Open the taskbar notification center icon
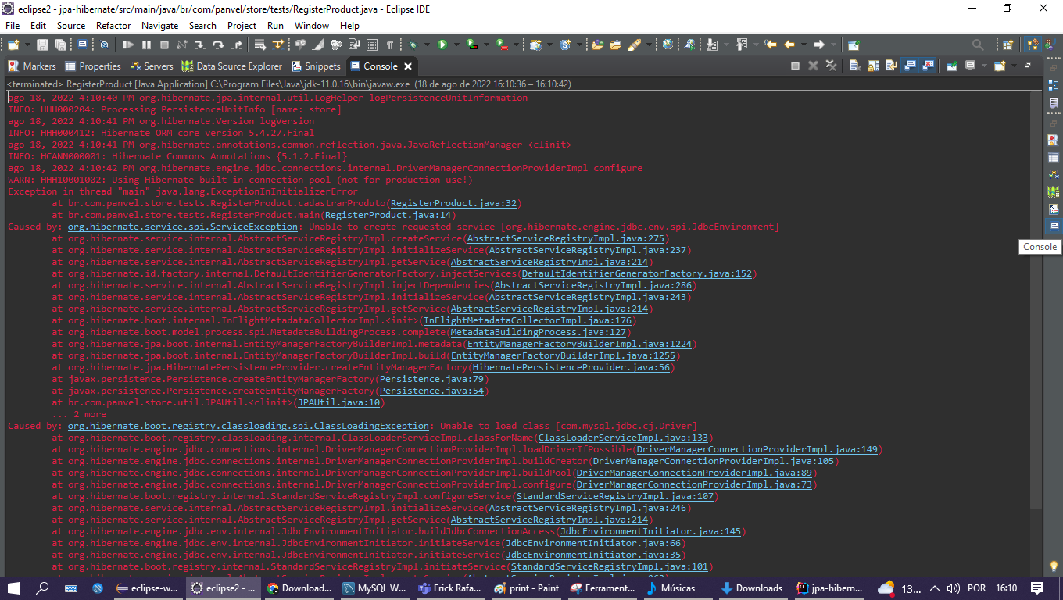The height and width of the screenshot is (600, 1063). (x=1037, y=587)
